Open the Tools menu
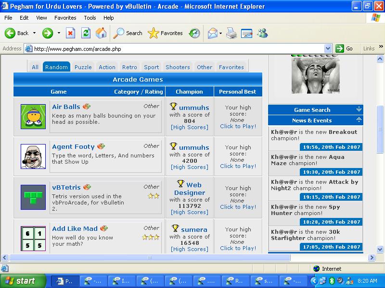The width and height of the screenshot is (385, 288). click(x=90, y=18)
